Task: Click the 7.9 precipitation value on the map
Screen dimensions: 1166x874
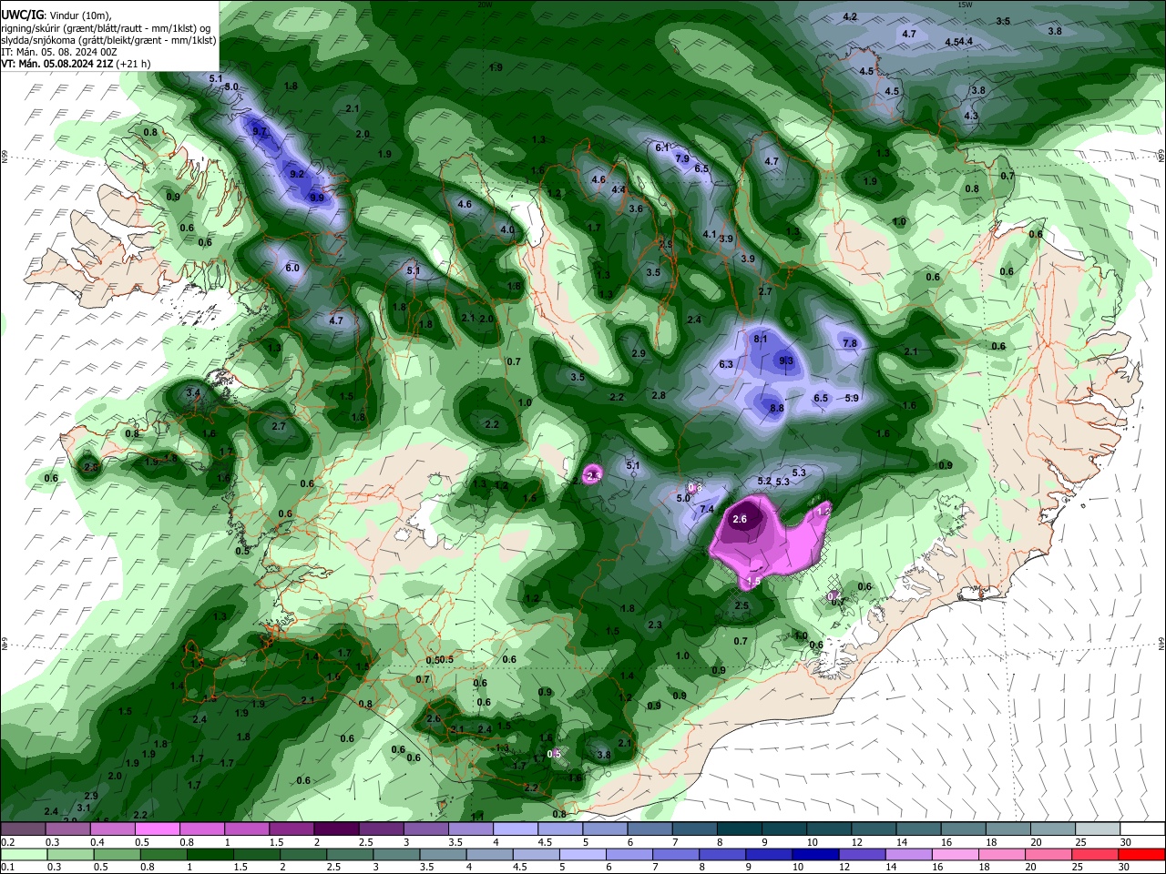Action: 681,158
